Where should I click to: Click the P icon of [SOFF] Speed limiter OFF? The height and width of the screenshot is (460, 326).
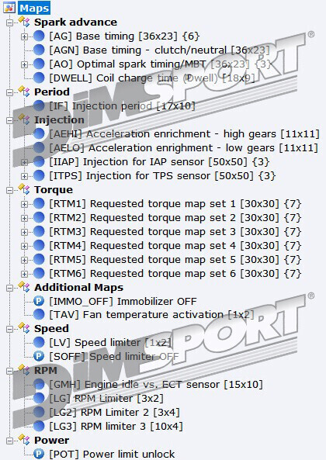click(39, 356)
